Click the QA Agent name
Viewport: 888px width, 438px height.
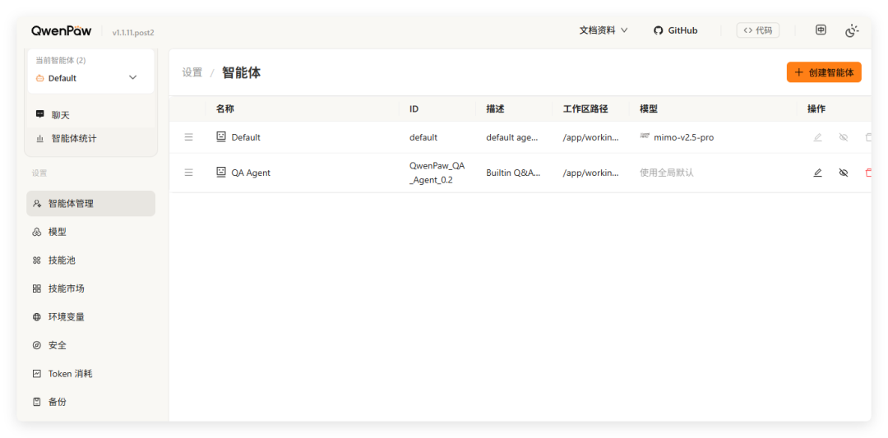tap(251, 173)
